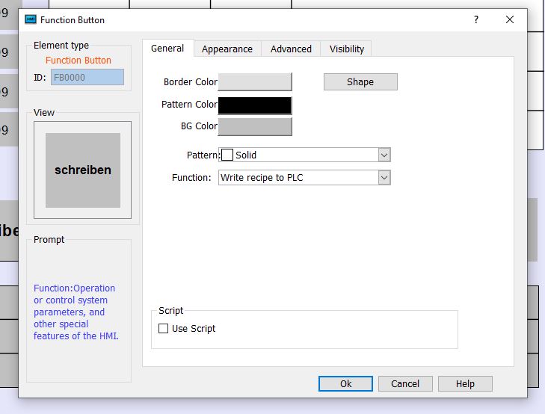Close the Function Button dialog
The width and height of the screenshot is (545, 414).
(x=510, y=20)
